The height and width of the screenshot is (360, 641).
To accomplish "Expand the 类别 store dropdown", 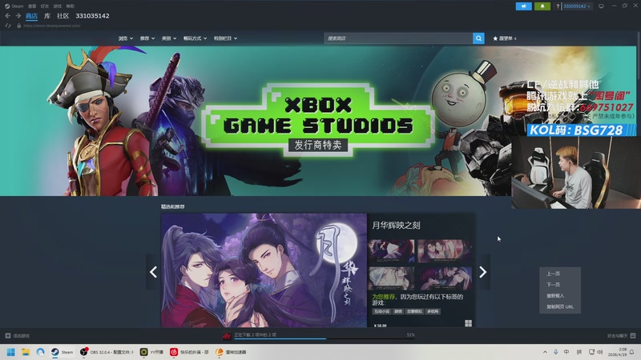I will 169,38.
